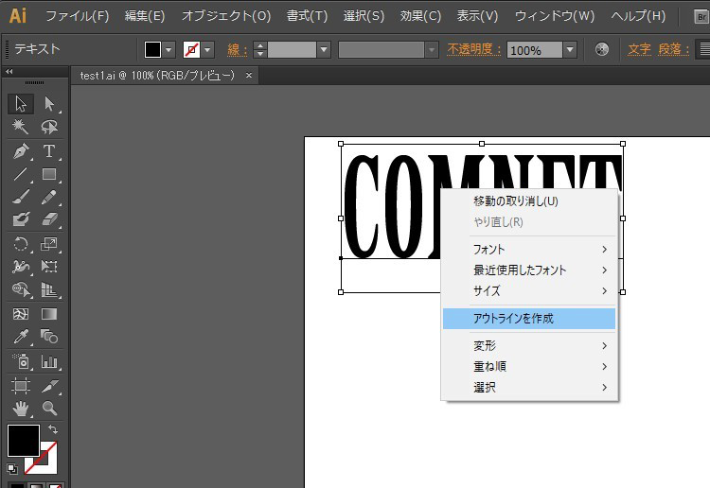Select the Blob Brush tool
This screenshot has width=710, height=488.
21,219
